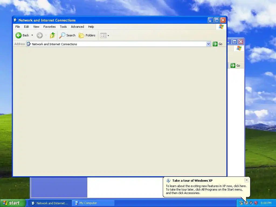Click the info icon in the tour balloon

coord(168,181)
